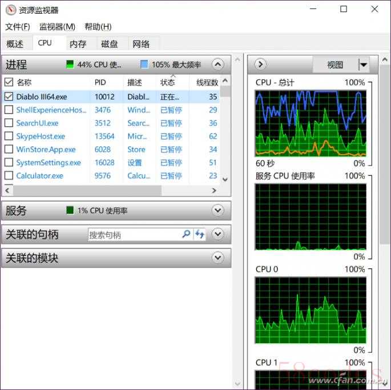
Task: Collapse the 进程 section chevron
Action: (217, 65)
